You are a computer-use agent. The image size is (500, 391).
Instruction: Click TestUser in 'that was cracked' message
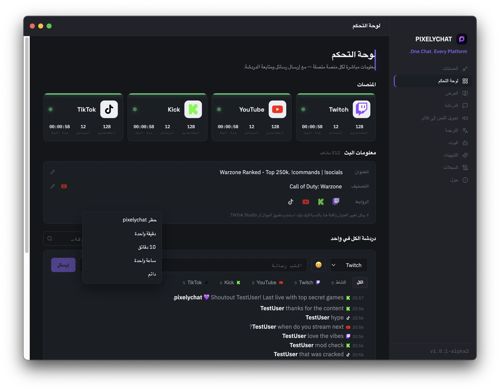[286, 354]
